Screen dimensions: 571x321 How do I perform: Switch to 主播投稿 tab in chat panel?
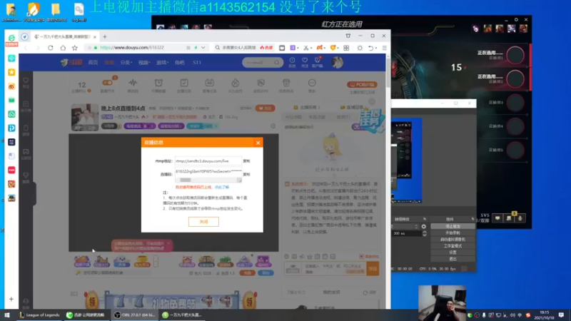point(307,108)
